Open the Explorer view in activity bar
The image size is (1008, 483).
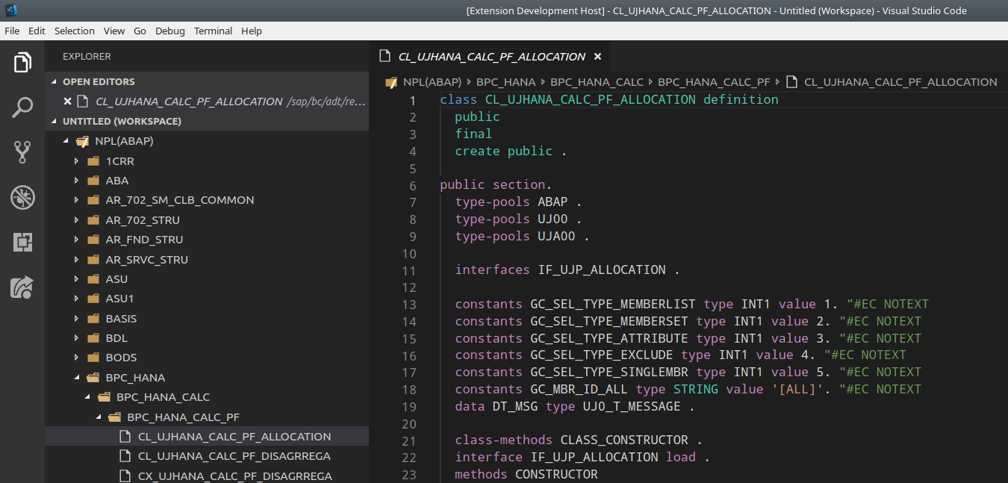tap(22, 63)
